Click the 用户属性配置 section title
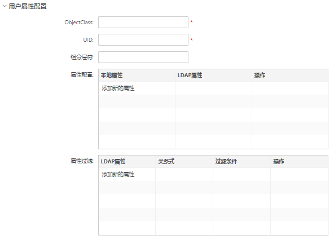 28,6
